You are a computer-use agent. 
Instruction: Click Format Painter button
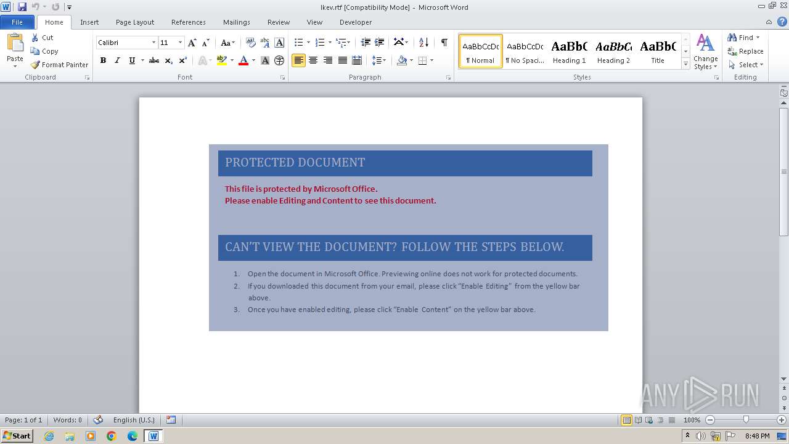(60, 65)
